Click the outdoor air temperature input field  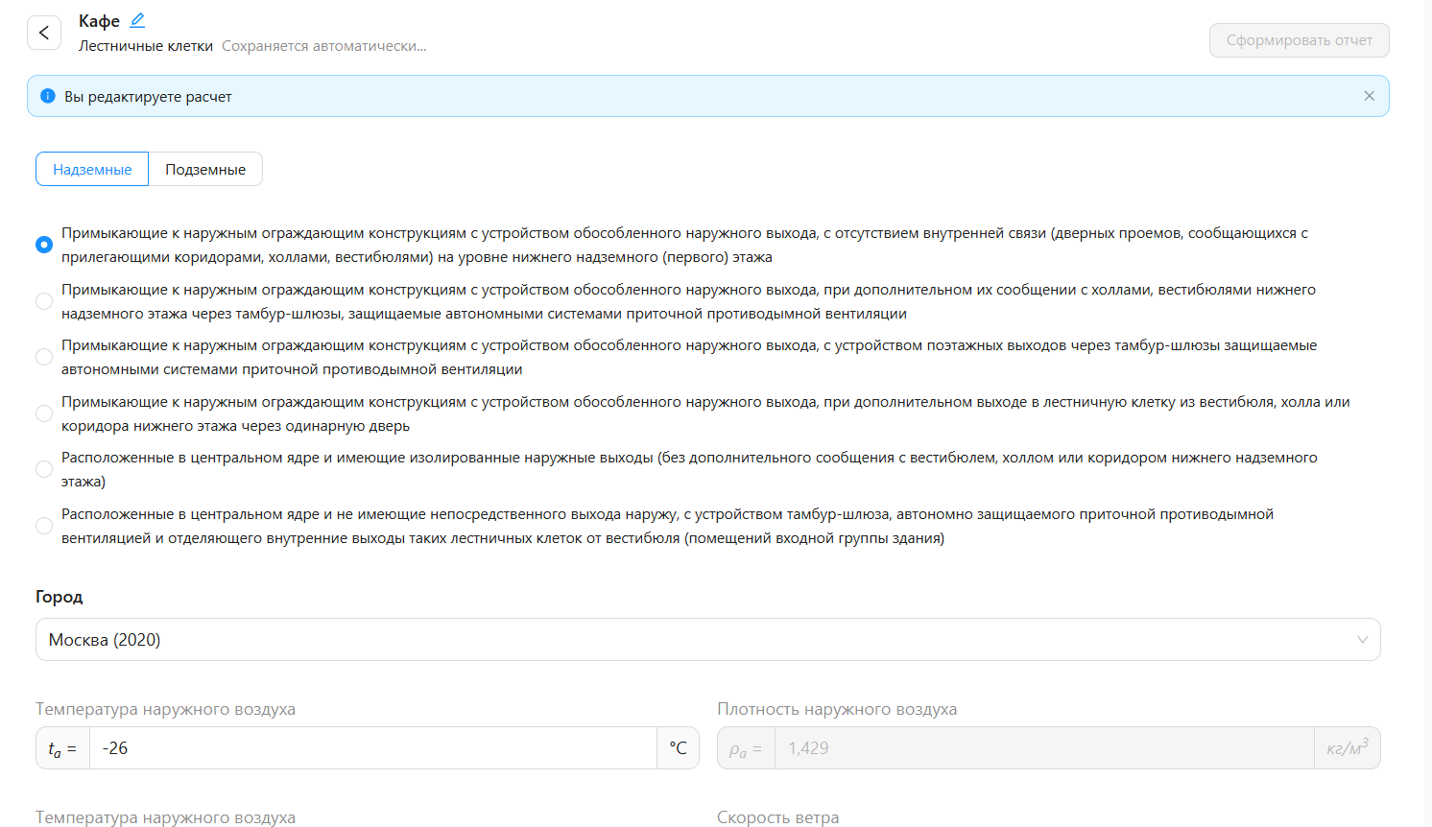(372, 748)
